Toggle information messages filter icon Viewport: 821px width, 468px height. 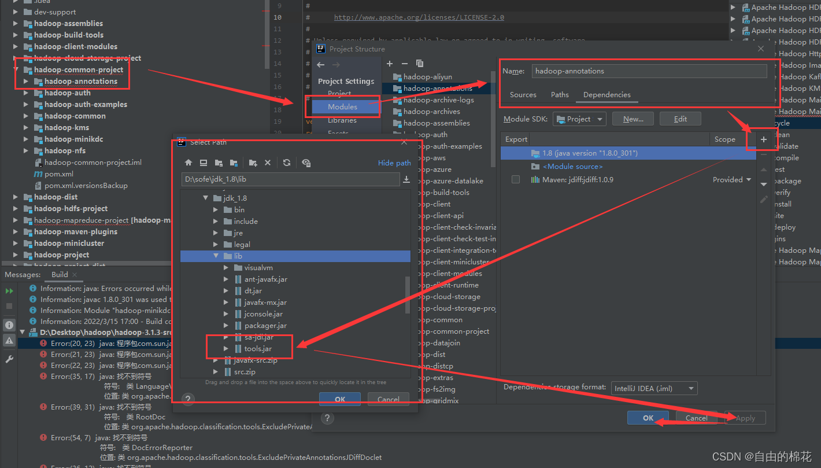(9, 325)
